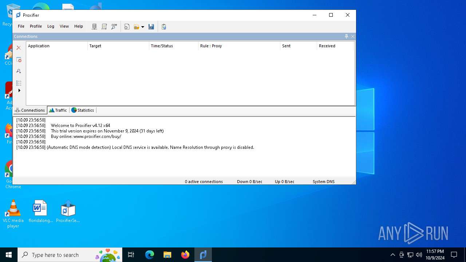Click Proxifier taskbar button
466x262 pixels.
tap(203, 255)
